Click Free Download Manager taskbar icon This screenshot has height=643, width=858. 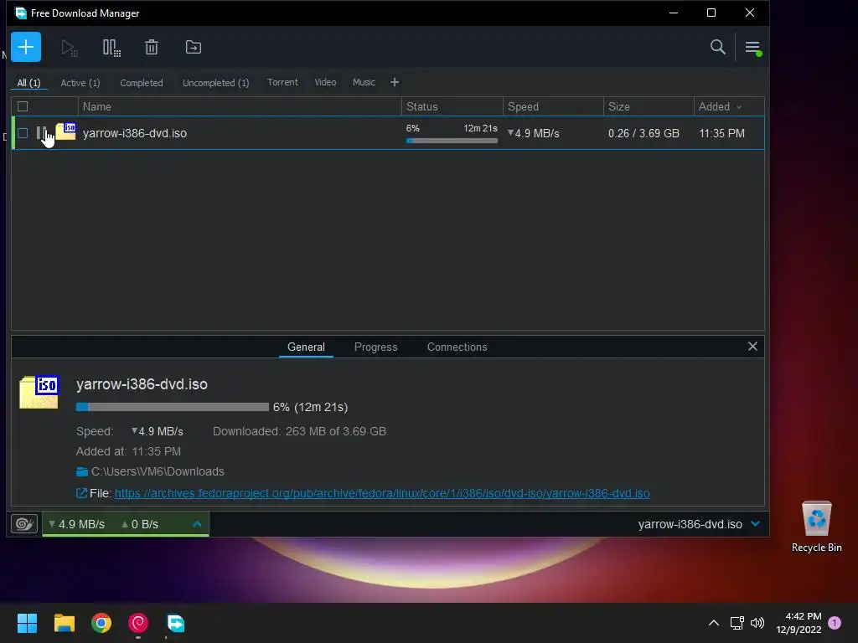[176, 623]
